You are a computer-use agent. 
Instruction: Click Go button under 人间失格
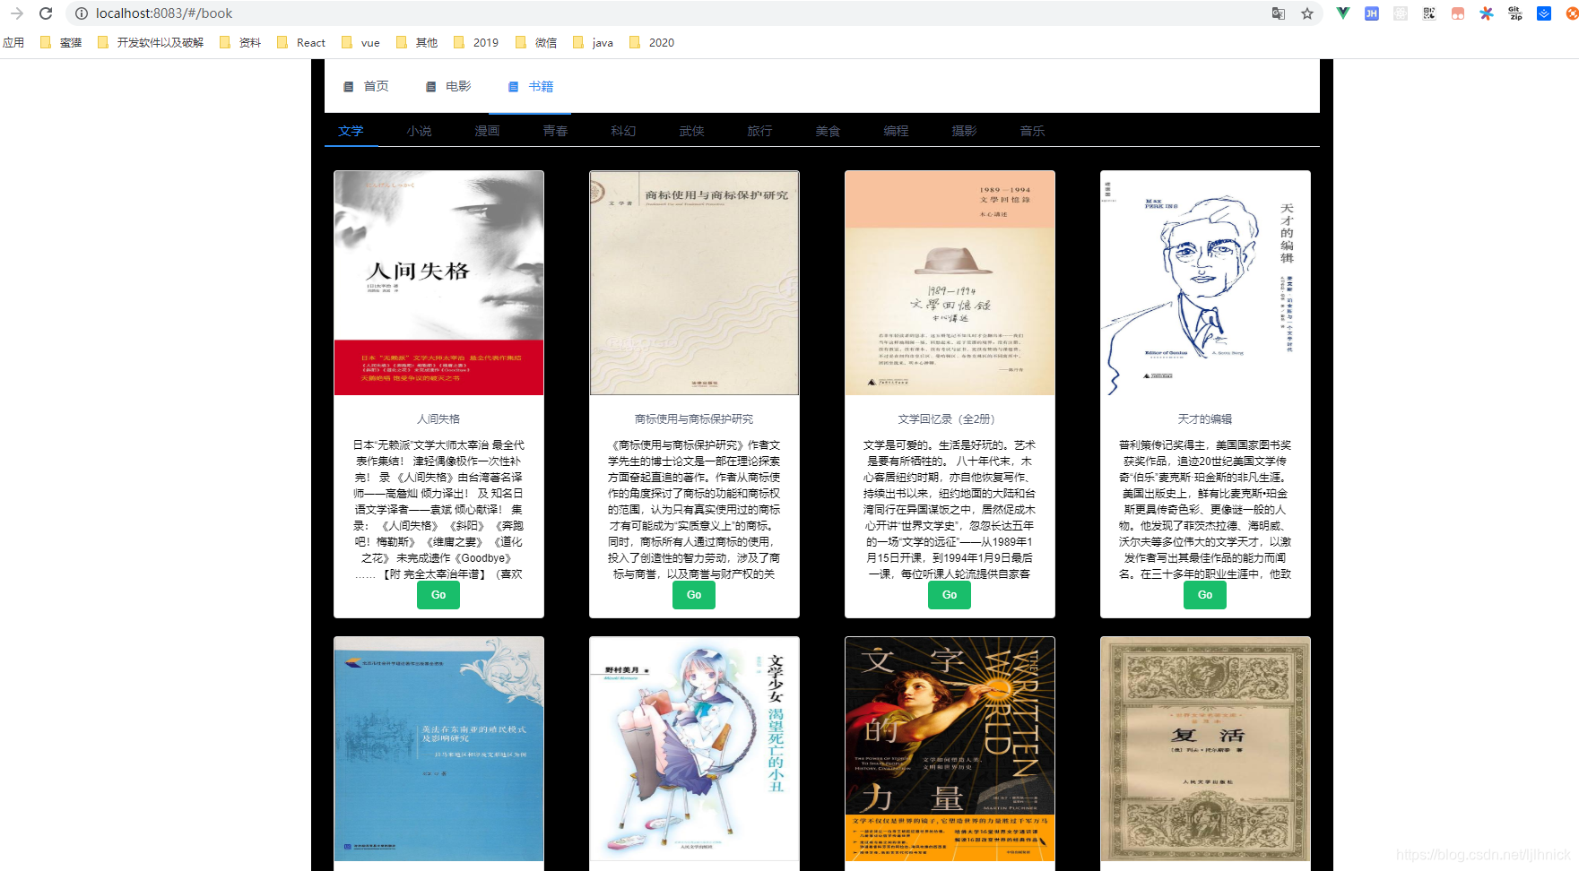coord(438,595)
